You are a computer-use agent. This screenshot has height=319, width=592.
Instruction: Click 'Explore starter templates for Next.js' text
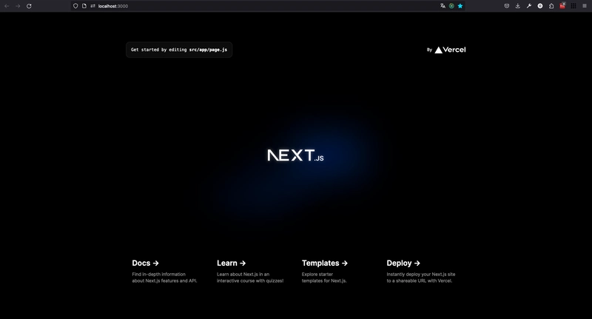click(324, 278)
